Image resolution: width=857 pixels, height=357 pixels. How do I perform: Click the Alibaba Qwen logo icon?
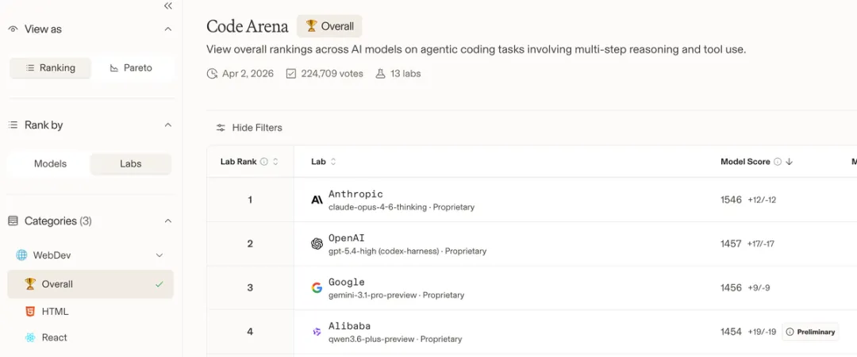pyautogui.click(x=317, y=332)
